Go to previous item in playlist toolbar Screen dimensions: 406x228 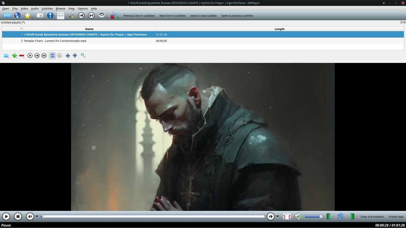[37, 56]
